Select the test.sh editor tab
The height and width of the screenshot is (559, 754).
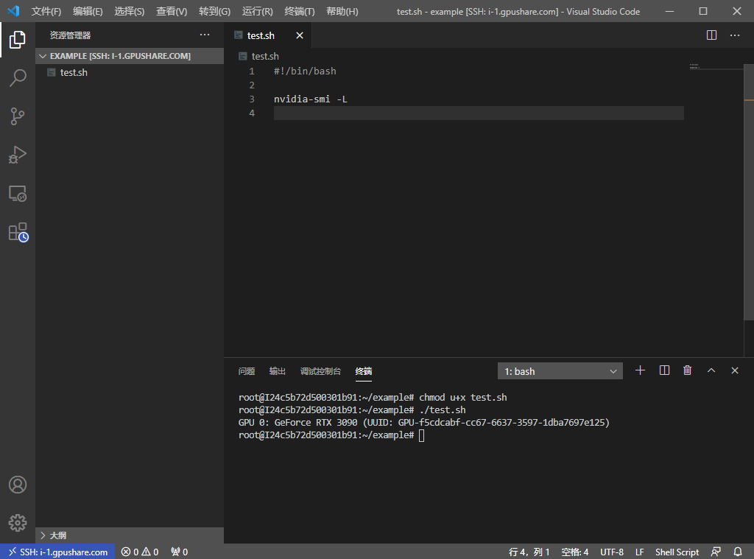click(x=268, y=35)
